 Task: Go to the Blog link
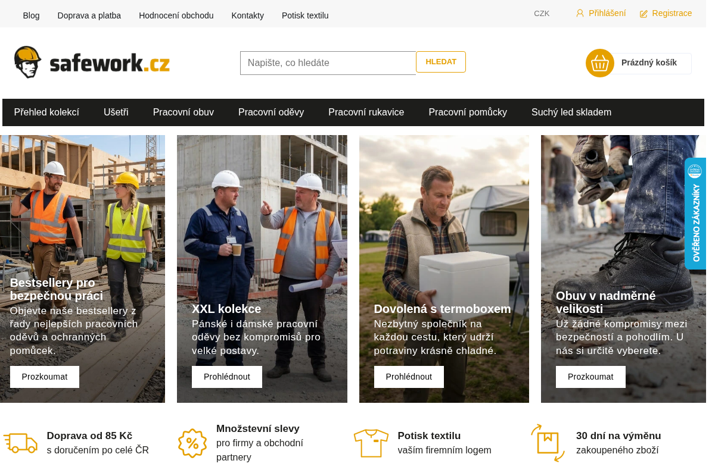coord(32,15)
